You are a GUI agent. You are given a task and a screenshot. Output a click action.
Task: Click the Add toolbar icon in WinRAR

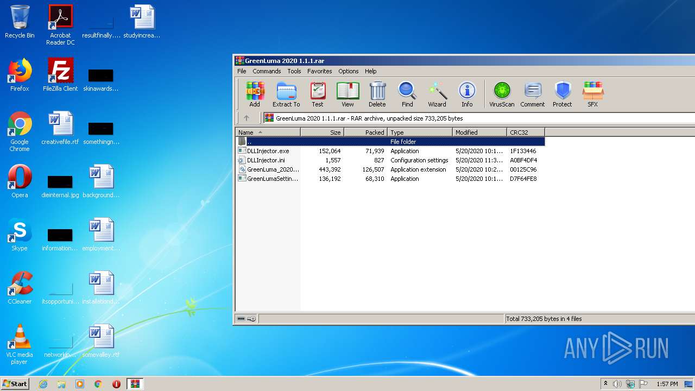pyautogui.click(x=255, y=94)
